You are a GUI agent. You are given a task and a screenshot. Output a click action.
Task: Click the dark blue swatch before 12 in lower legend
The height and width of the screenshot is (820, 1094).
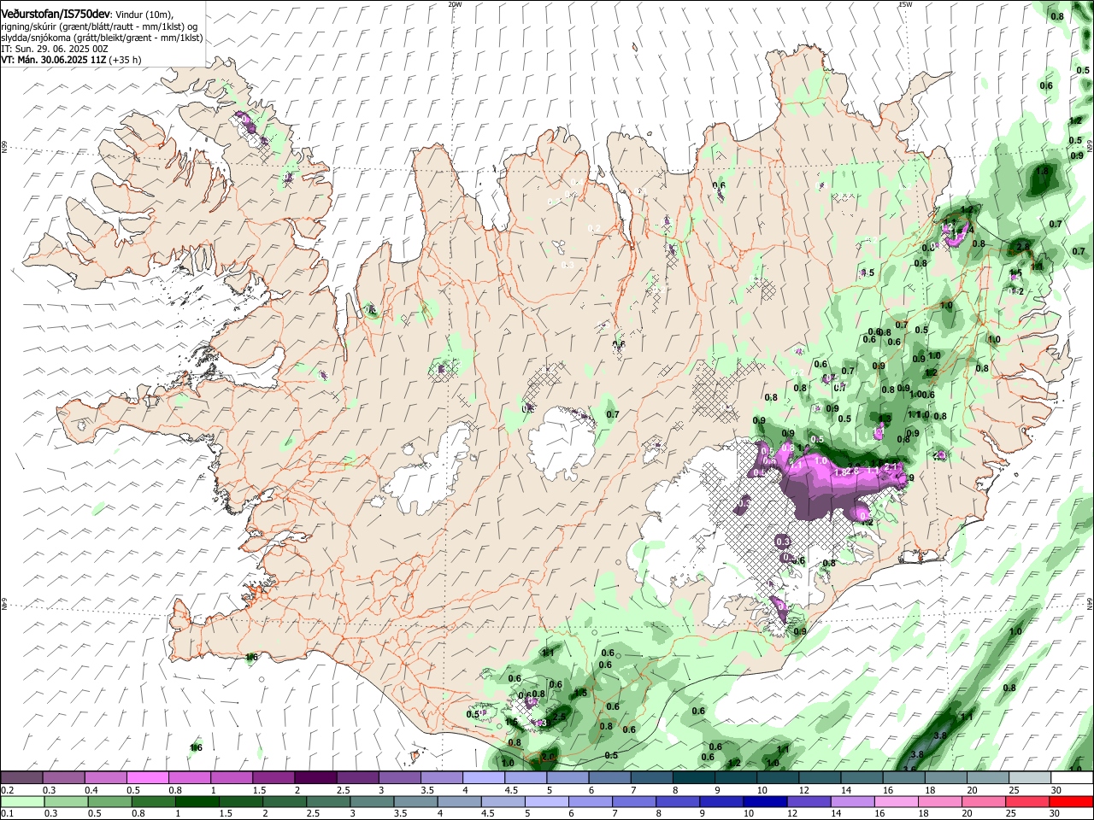pos(765,801)
